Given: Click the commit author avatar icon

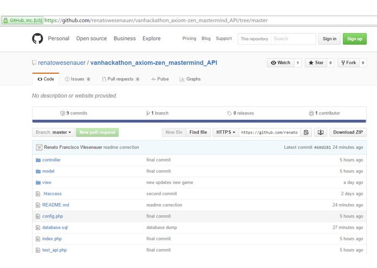Looking at the screenshot, I should (x=39, y=148).
